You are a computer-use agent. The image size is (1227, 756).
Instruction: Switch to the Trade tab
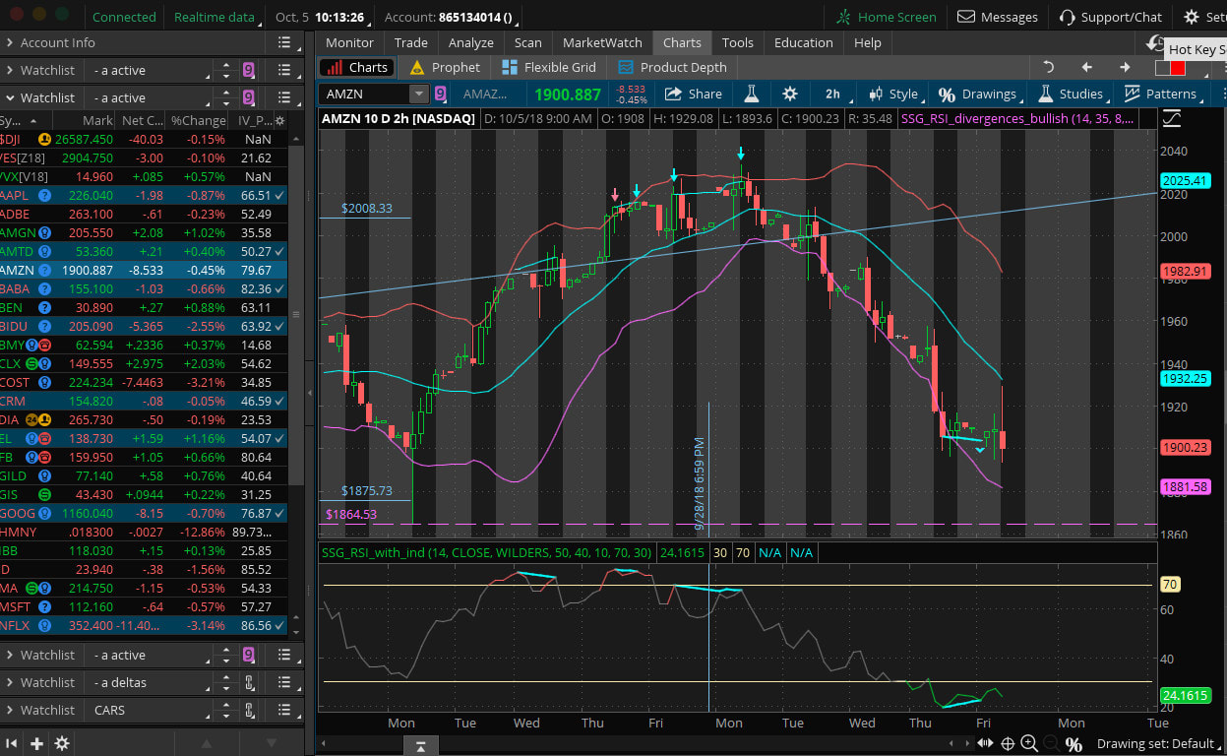pyautogui.click(x=411, y=42)
